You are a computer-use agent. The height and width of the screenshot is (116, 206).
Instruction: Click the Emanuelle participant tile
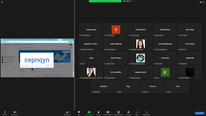(165, 58)
